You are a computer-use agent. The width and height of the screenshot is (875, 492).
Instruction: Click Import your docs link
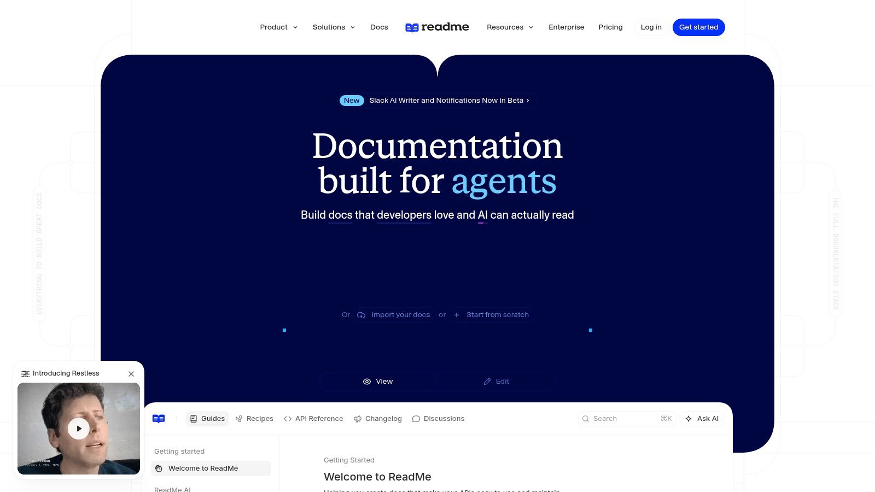pyautogui.click(x=394, y=315)
